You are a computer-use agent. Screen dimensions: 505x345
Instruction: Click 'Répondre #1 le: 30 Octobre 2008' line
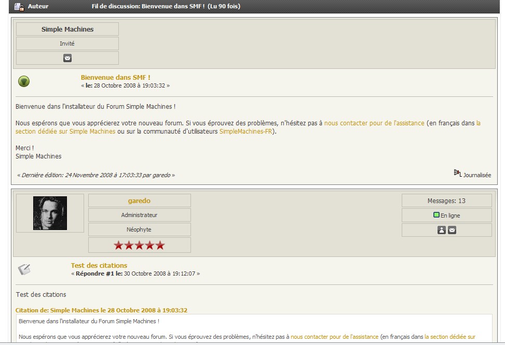(x=135, y=274)
